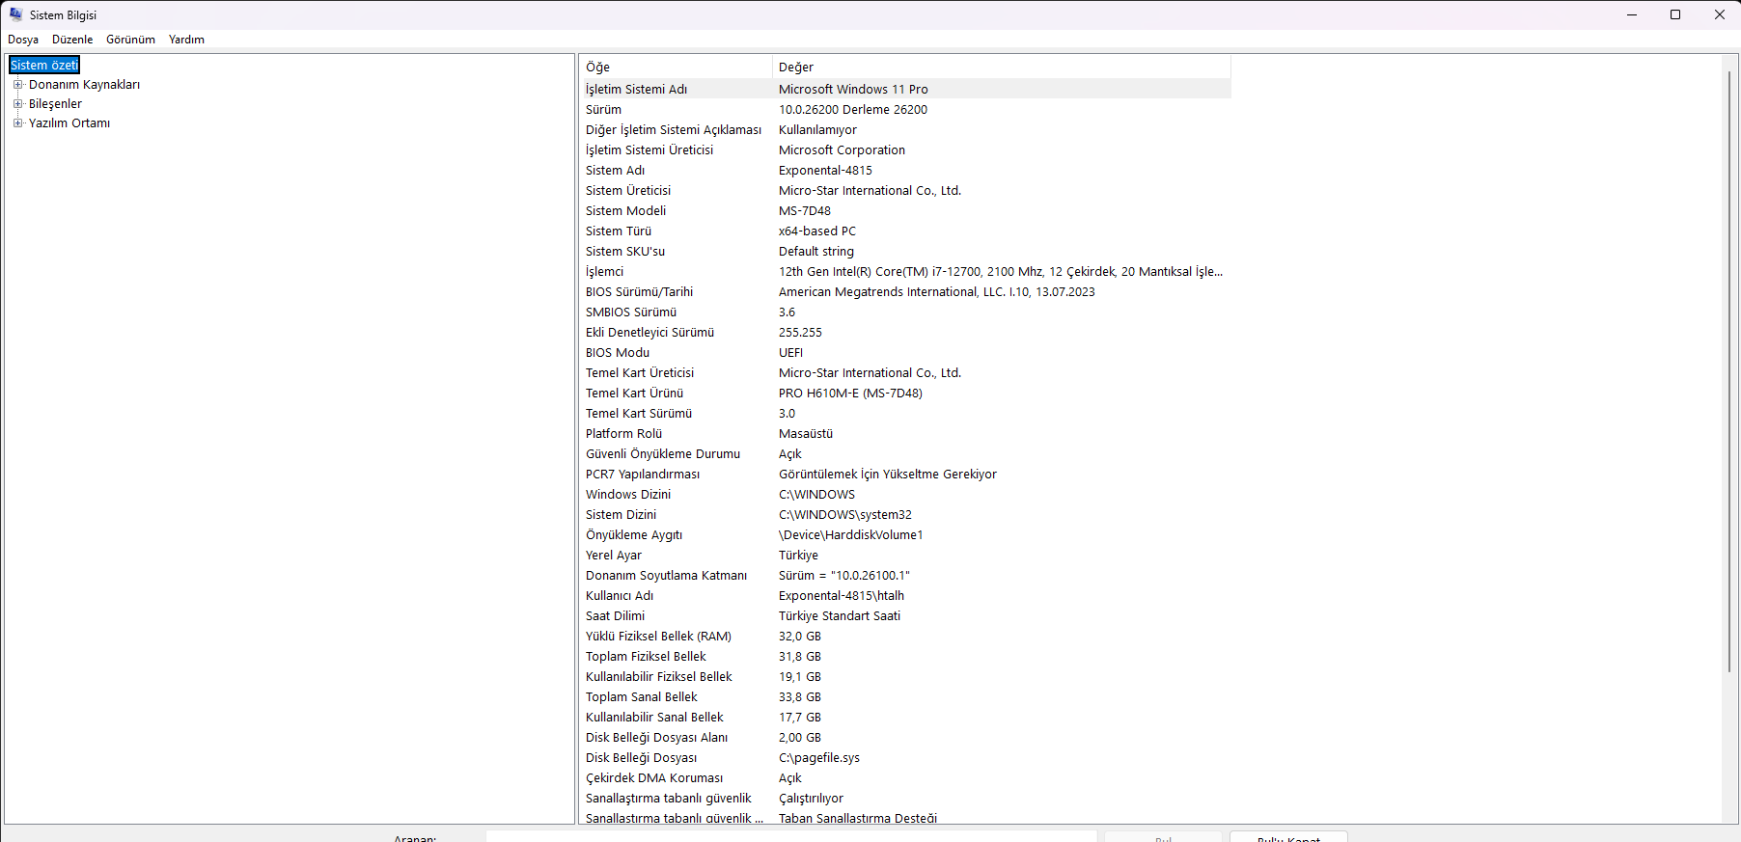The width and height of the screenshot is (1741, 842).
Task: Select the Platform Rolü row label
Action: coord(623,433)
